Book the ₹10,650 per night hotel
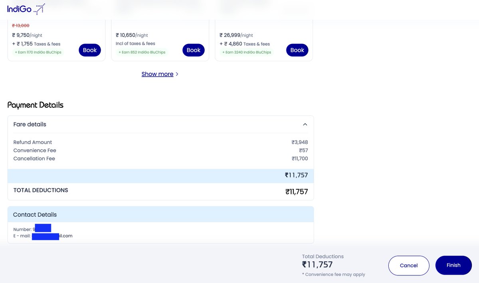Viewport: 479px width, 283px height. 194,50
